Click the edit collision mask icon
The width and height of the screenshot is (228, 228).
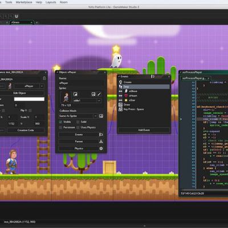pos(101,116)
